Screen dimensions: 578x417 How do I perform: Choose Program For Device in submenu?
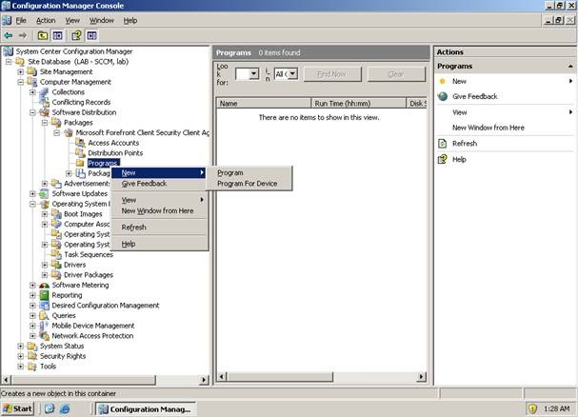click(248, 184)
